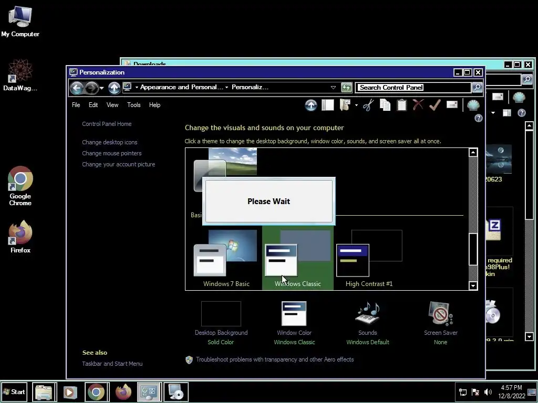Select the High Contrast #1 theme
The image size is (538, 403).
[x=369, y=258]
